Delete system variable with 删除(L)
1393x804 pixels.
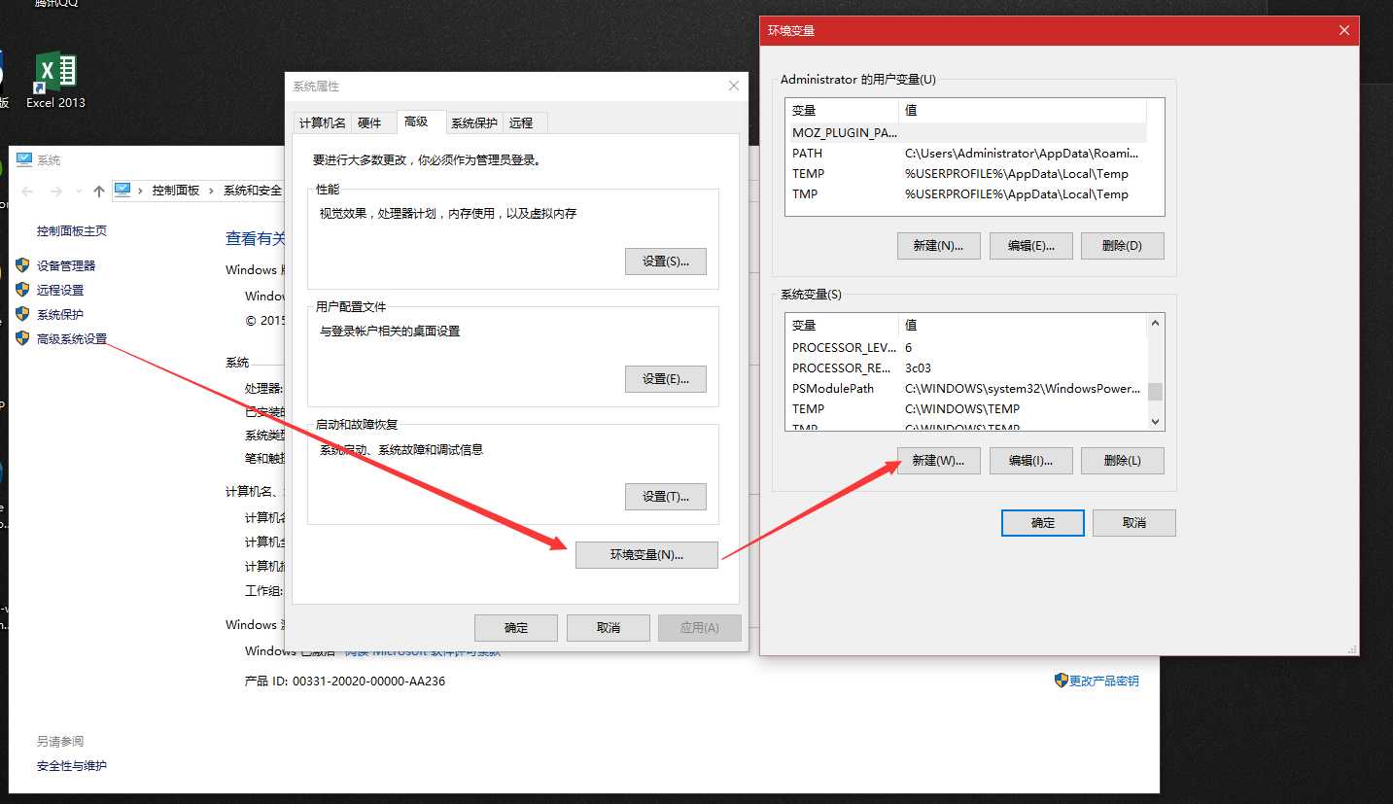coord(1122,461)
